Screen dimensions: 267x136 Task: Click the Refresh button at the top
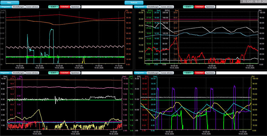[x=134, y=3]
